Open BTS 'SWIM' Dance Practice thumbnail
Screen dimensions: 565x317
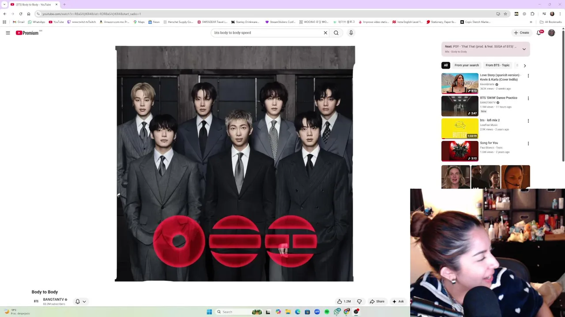coord(460,106)
